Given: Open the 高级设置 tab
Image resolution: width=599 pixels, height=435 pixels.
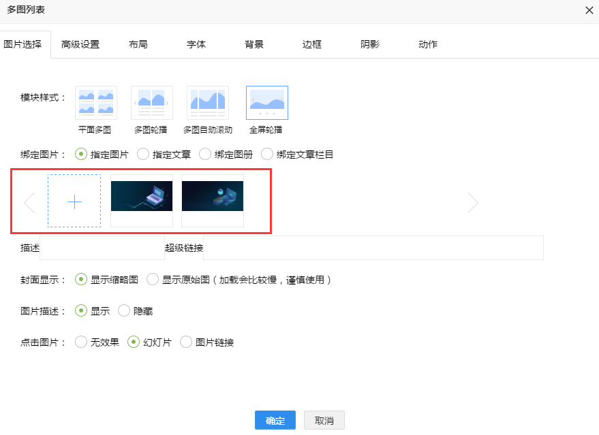Looking at the screenshot, I should pos(80,44).
